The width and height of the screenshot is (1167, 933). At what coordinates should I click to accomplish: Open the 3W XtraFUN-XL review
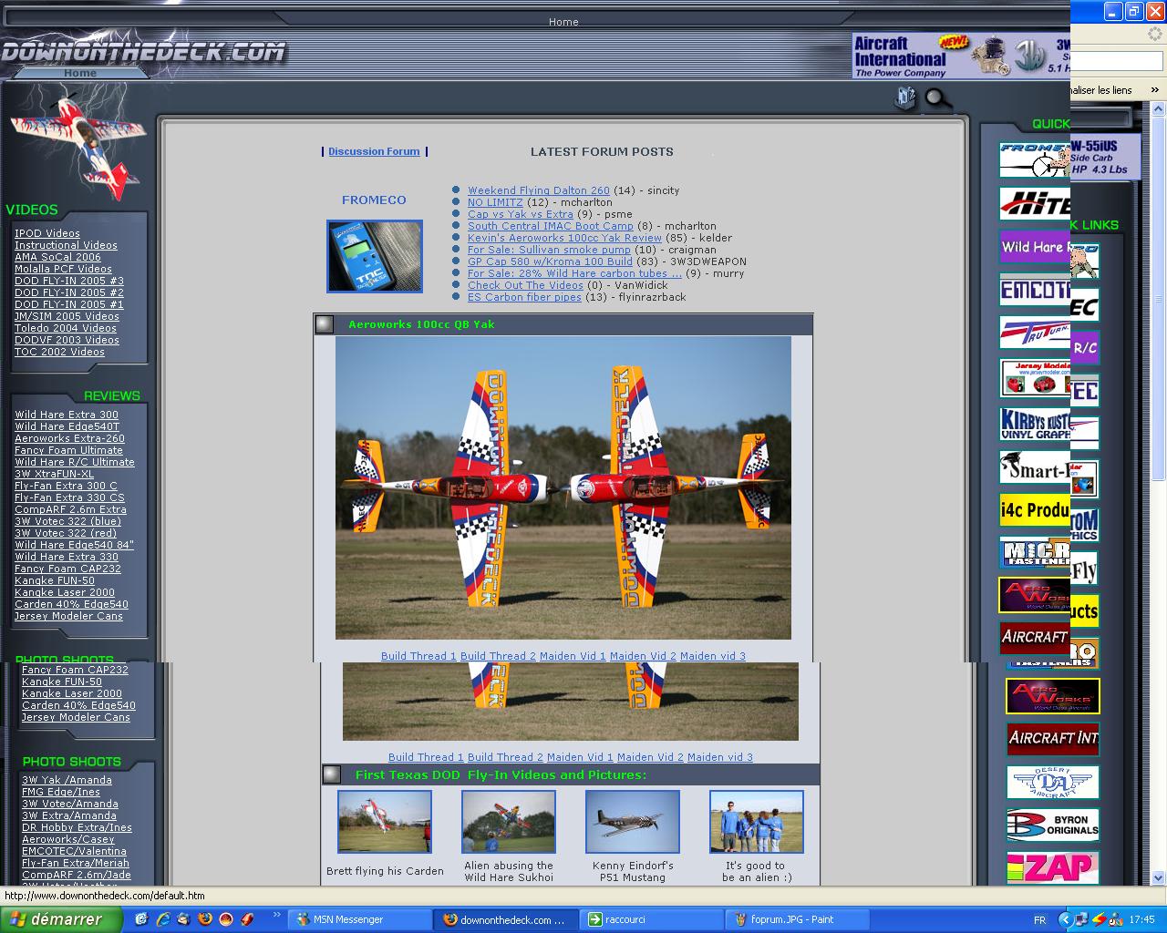coord(54,474)
